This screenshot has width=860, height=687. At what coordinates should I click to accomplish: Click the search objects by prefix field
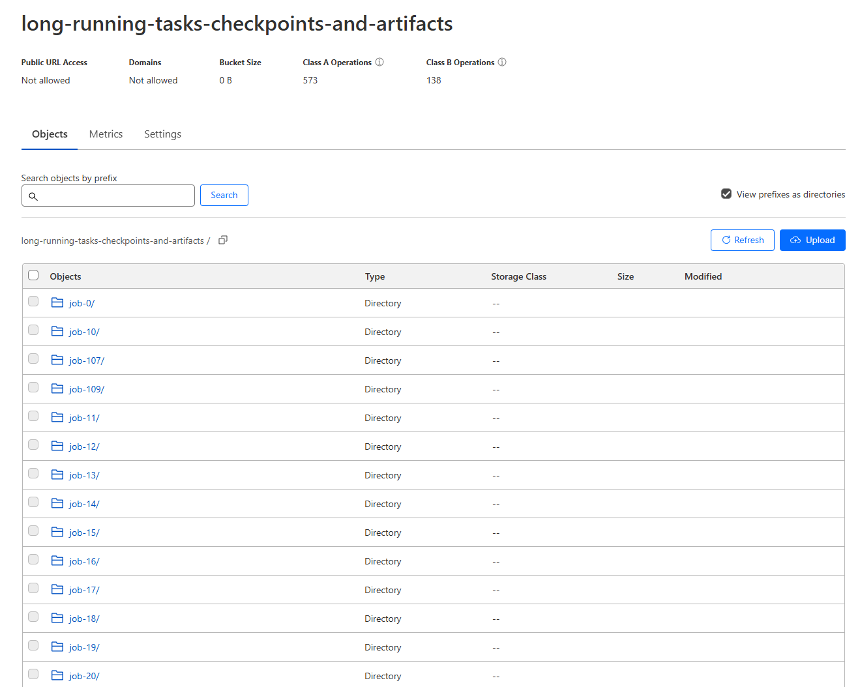click(x=108, y=196)
